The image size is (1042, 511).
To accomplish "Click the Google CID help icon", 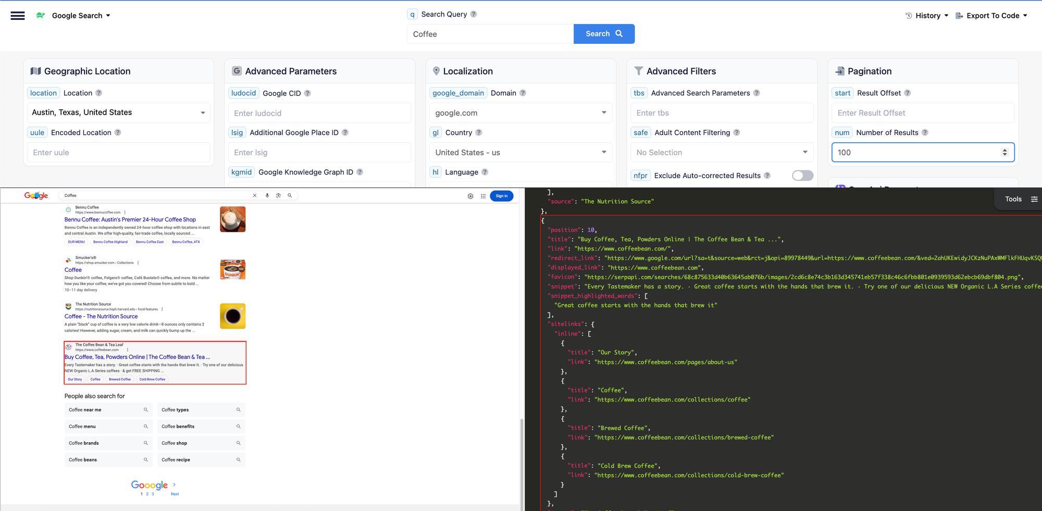I will click(307, 93).
